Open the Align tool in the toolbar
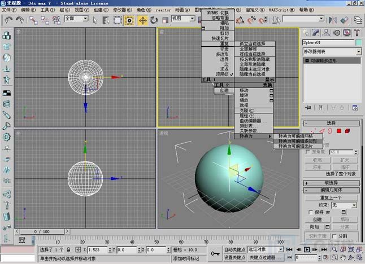The image size is (365, 264). point(344,20)
